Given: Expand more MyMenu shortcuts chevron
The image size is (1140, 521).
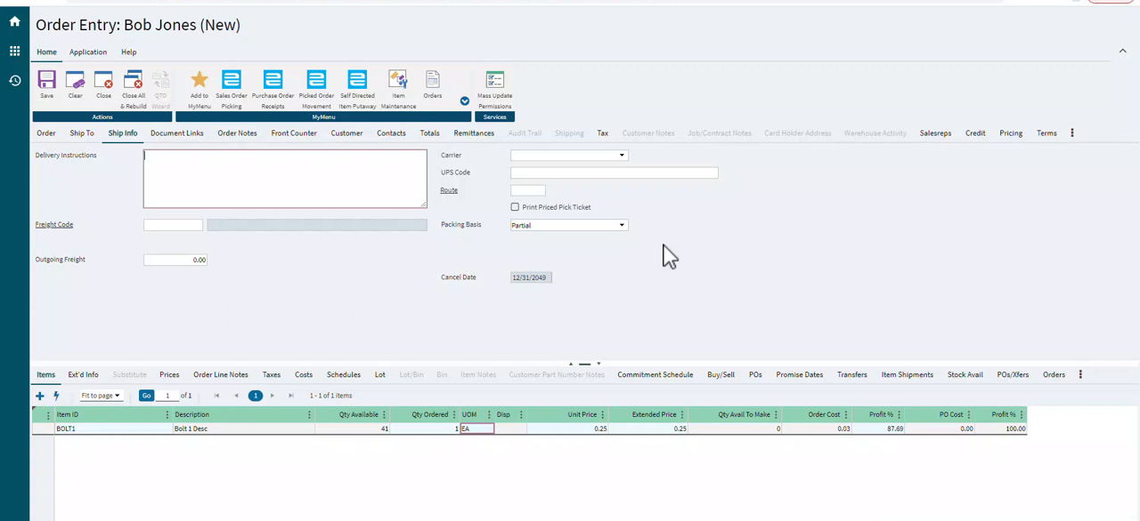Looking at the screenshot, I should click(x=465, y=101).
